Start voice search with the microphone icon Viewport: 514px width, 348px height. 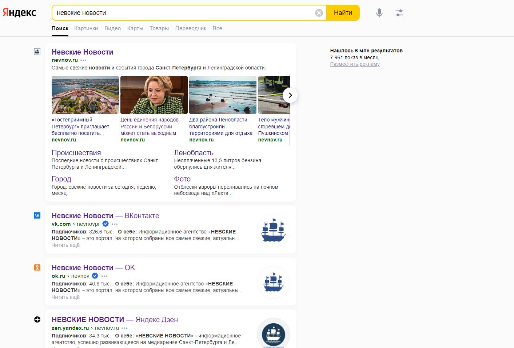[x=379, y=13]
